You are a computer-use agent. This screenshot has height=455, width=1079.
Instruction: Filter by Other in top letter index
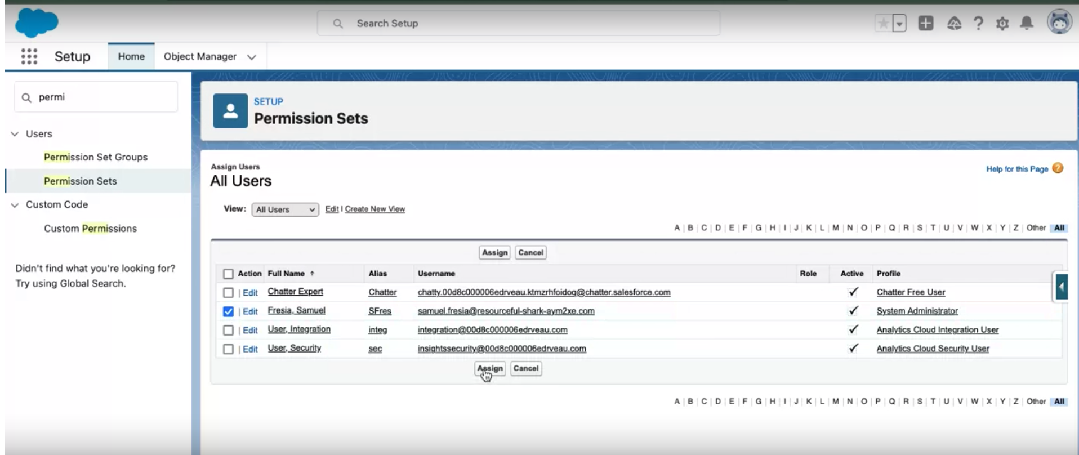pyautogui.click(x=1036, y=228)
